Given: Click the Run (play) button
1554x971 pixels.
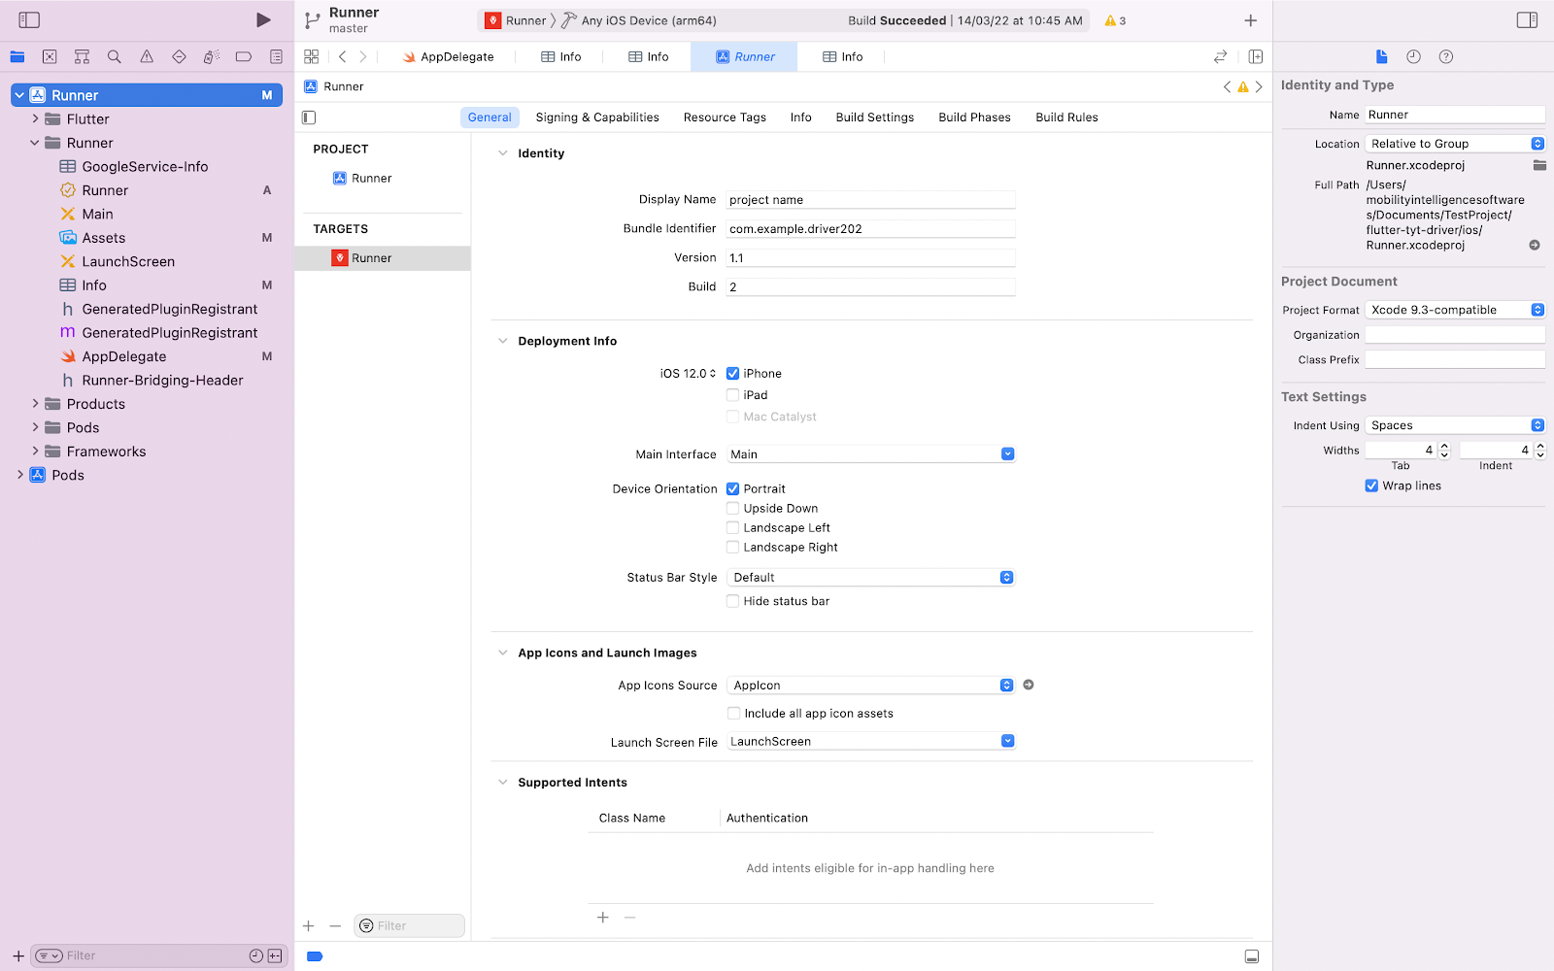Looking at the screenshot, I should click(x=263, y=20).
